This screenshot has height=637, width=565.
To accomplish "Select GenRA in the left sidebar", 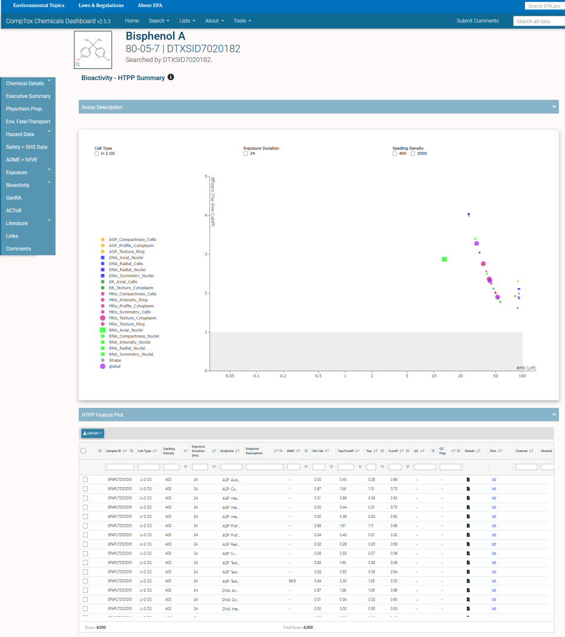I will pyautogui.click(x=14, y=198).
